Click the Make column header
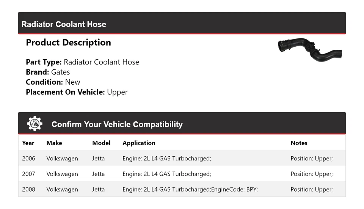The width and height of the screenshot is (364, 209). point(54,143)
